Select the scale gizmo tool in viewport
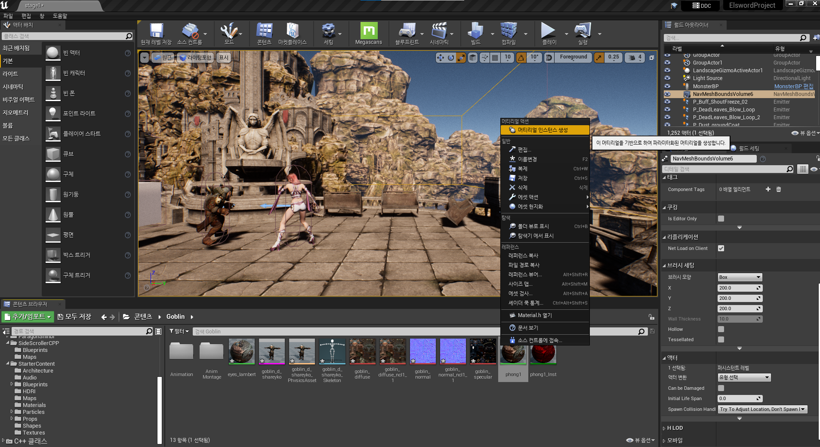 point(461,58)
